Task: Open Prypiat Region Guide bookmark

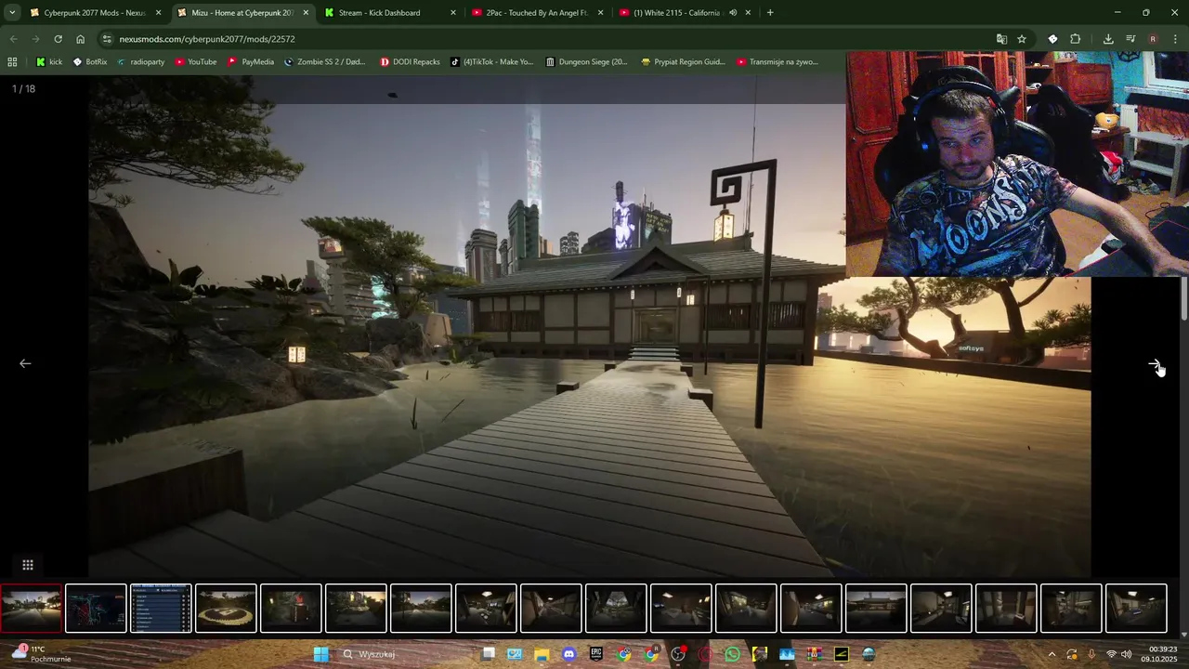Action: pos(683,62)
